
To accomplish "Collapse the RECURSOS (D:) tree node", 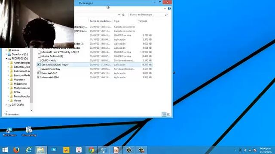I will [6, 59].
